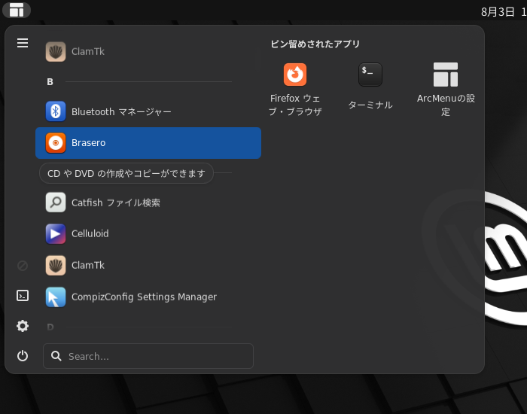Click the 8月3日 date in top panel
Screen dimensions: 527x414
[x=498, y=12]
